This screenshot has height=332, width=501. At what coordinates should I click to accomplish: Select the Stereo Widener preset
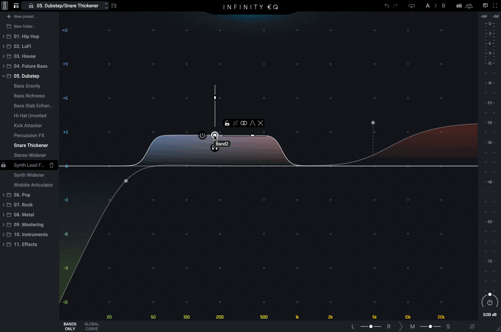[x=30, y=155]
